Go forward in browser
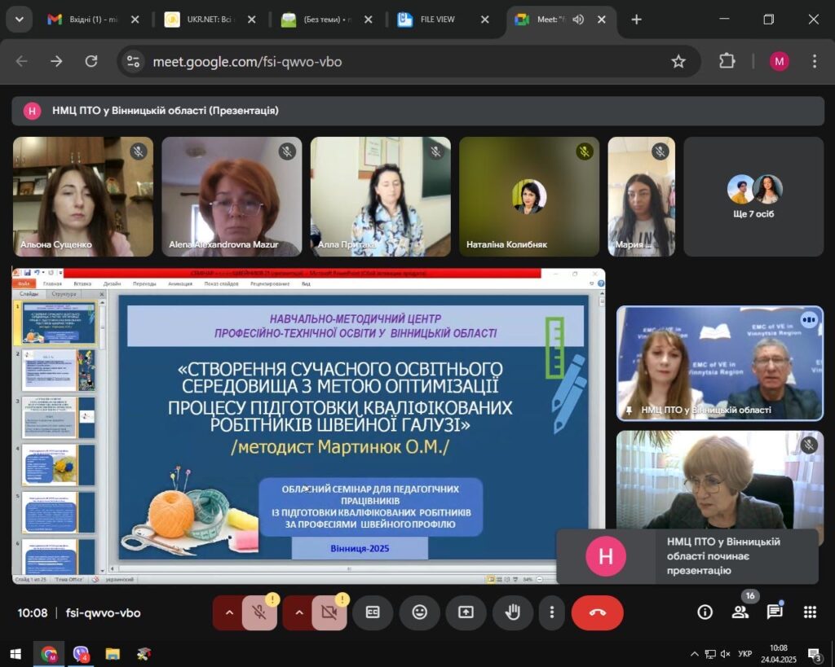This screenshot has width=835, height=667. pos(56,62)
